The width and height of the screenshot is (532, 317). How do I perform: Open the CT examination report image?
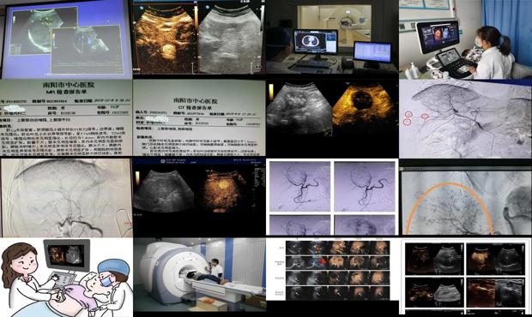click(x=199, y=118)
